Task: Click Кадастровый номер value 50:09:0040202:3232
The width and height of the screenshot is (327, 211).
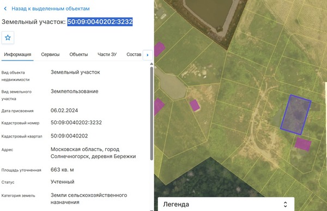Action: [76, 123]
